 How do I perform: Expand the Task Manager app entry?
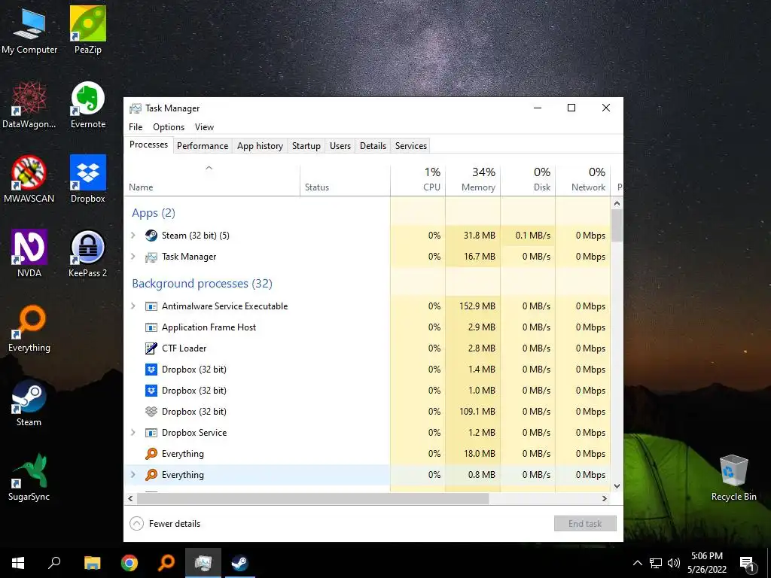(133, 257)
